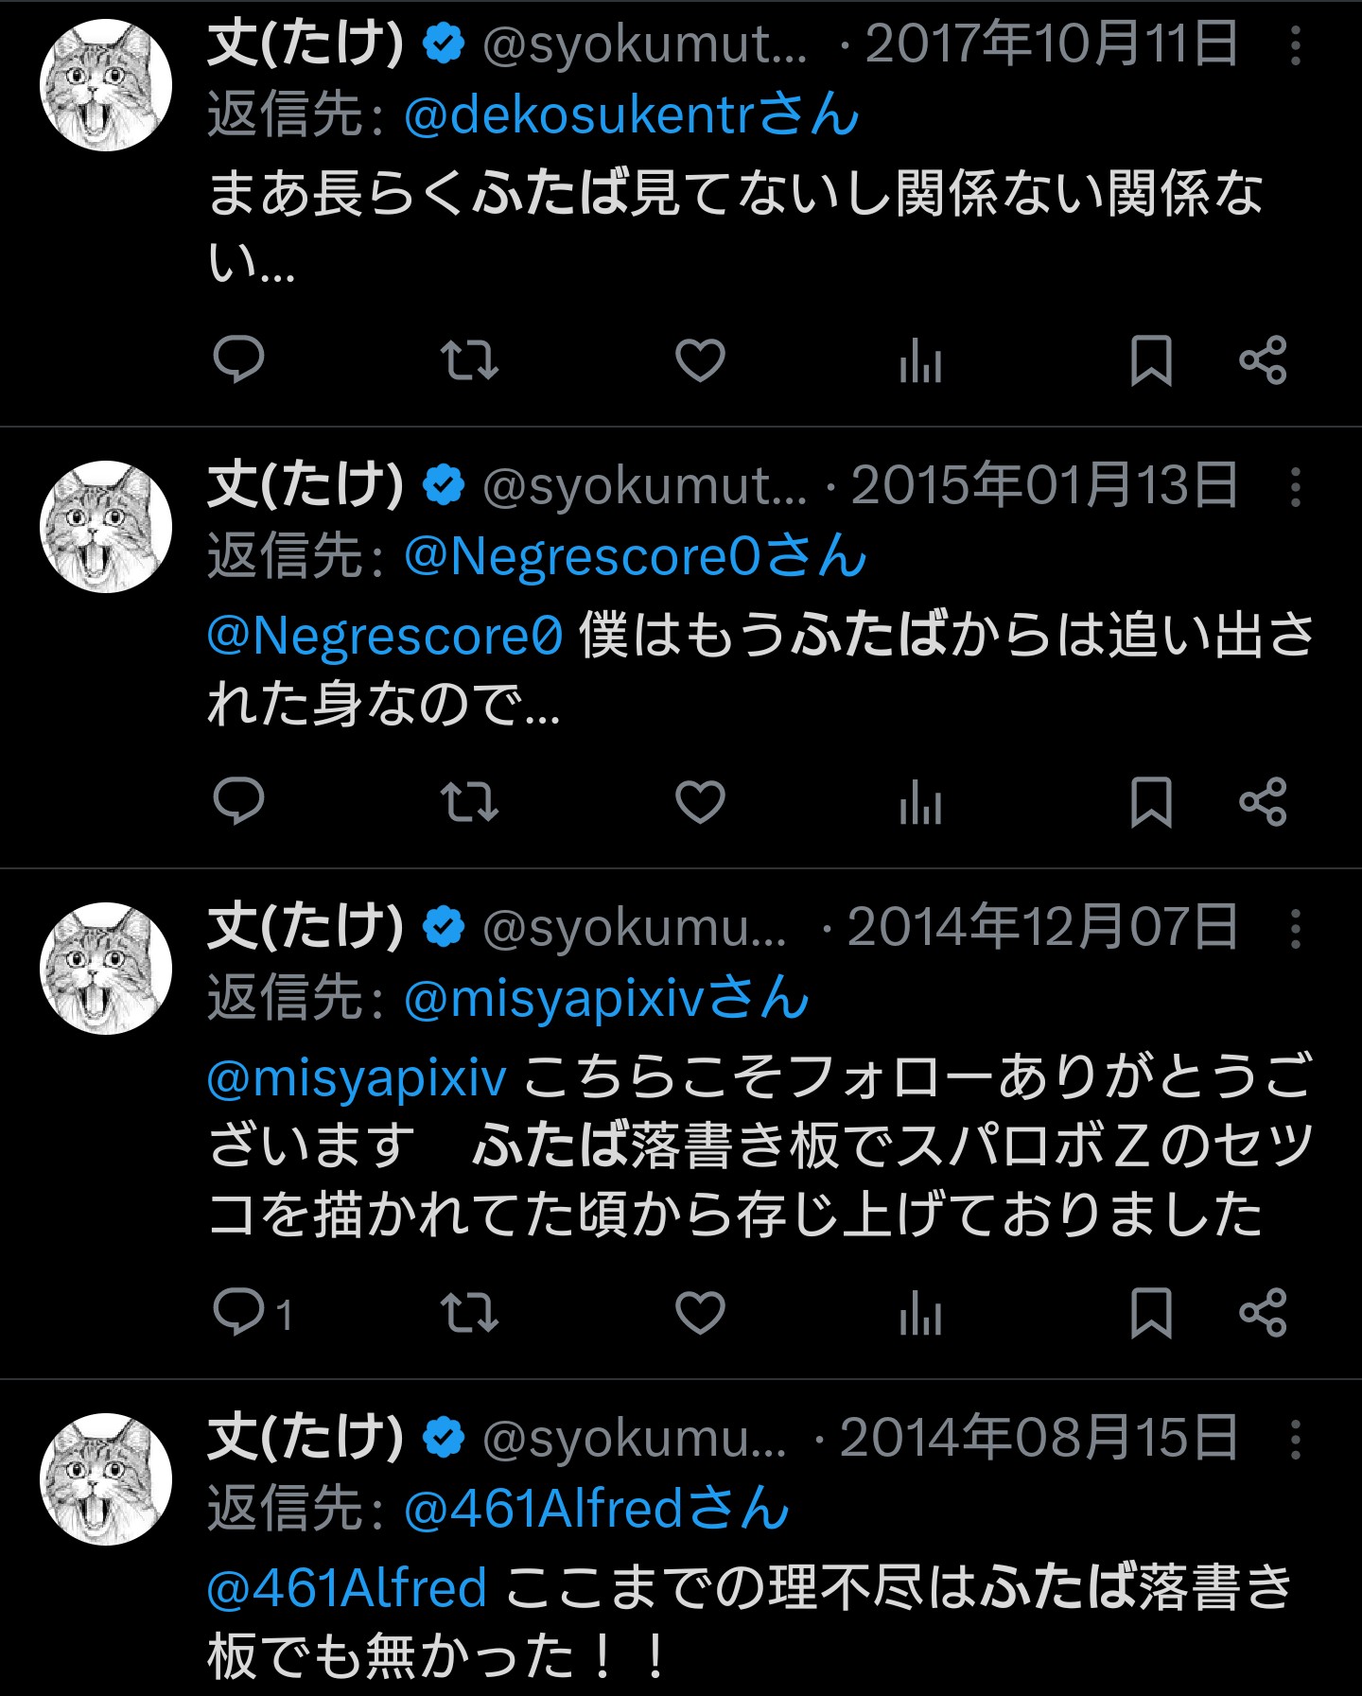
Task: Open more options for 2017年10月11日 tweet
Action: [x=1295, y=45]
